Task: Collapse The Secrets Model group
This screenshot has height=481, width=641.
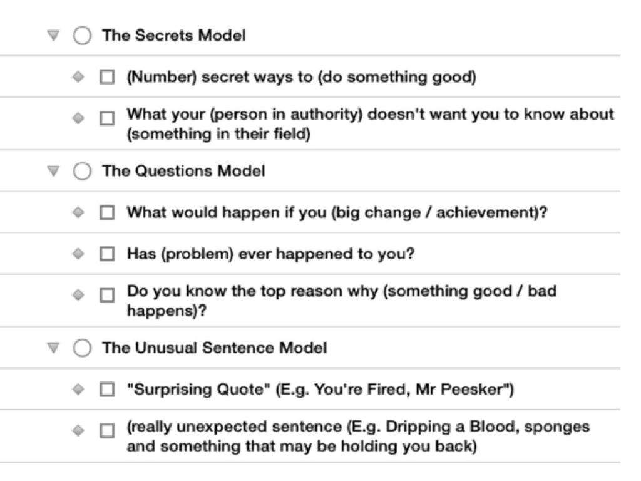Action: 54,36
